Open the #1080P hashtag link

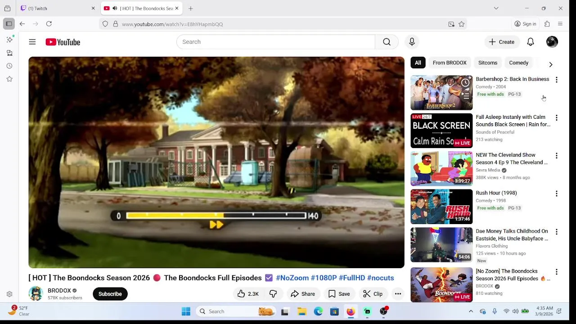tap(324, 278)
